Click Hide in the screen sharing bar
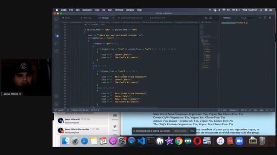The image size is (277, 155). [x=192, y=131]
